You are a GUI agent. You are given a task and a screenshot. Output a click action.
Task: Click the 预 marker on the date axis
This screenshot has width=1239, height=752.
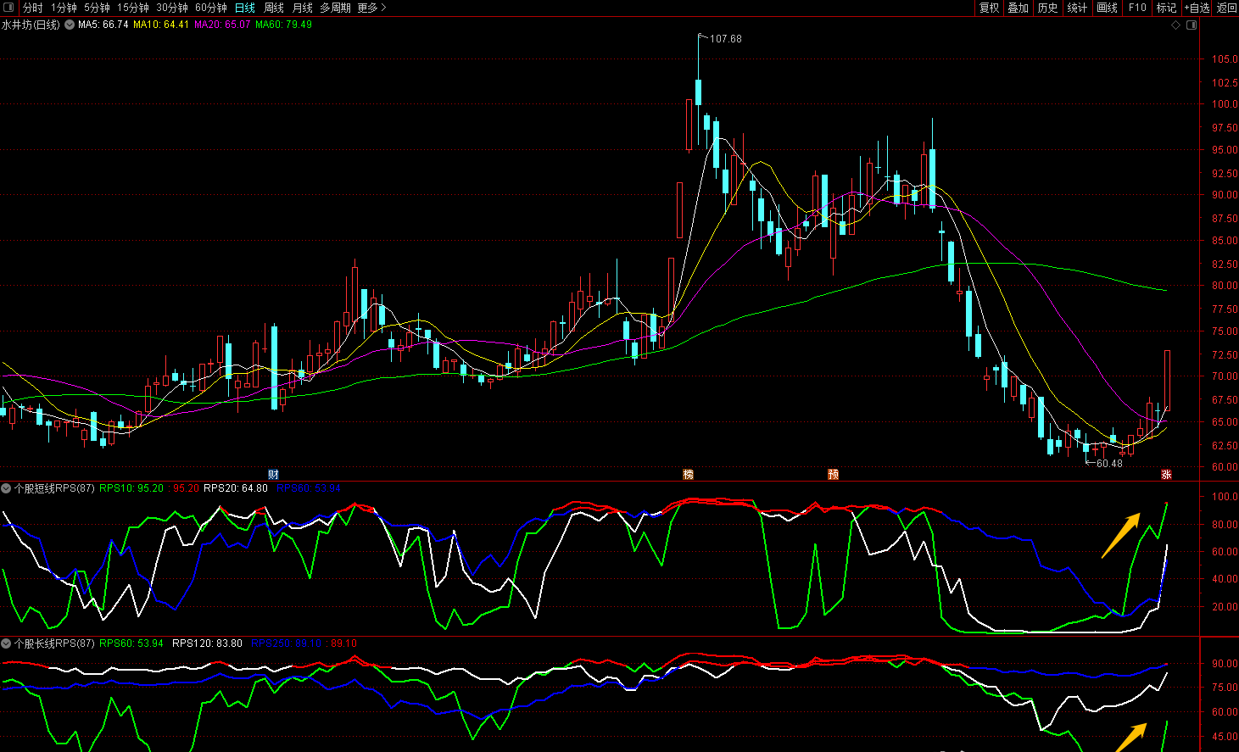pyautogui.click(x=833, y=475)
